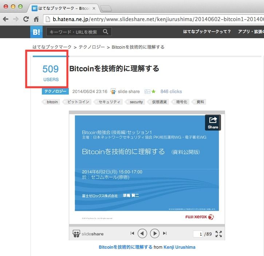Screen dimensions: 264x256
Task: Focus the キーワード・URLを検索 search field
Action: coord(79,32)
